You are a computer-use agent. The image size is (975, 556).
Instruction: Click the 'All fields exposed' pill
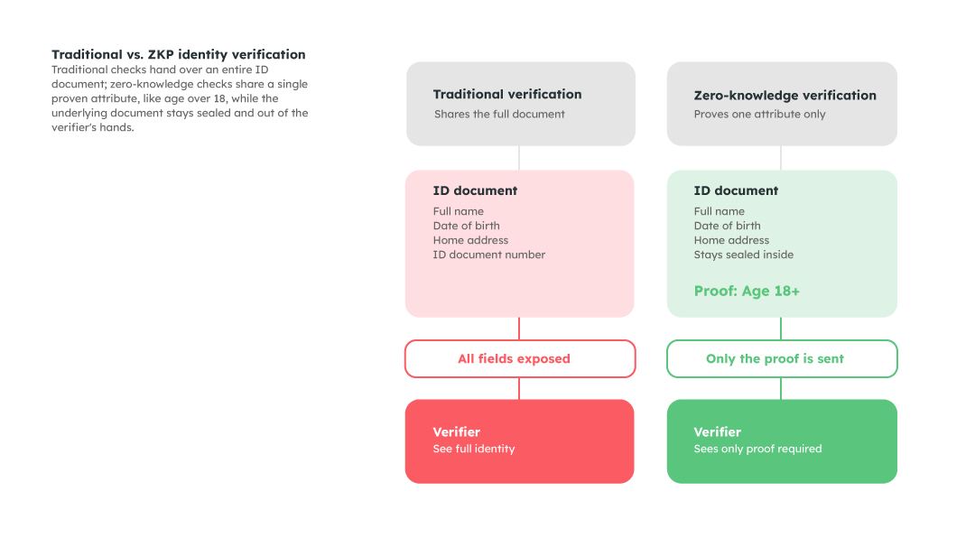tap(520, 359)
